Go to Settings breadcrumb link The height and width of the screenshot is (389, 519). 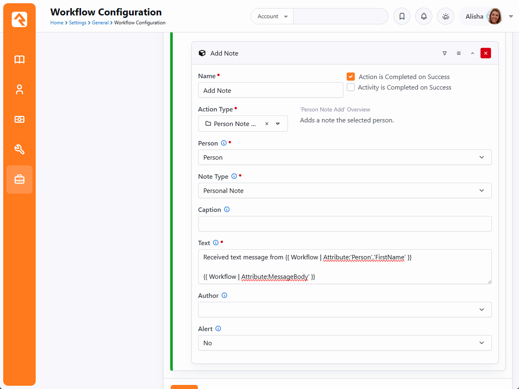tap(77, 23)
